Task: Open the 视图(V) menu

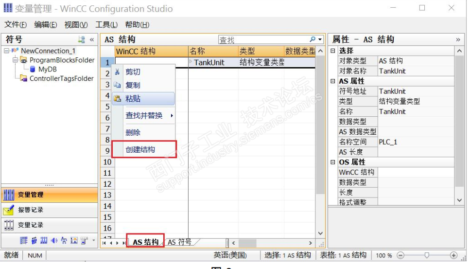Action: pyautogui.click(x=76, y=24)
